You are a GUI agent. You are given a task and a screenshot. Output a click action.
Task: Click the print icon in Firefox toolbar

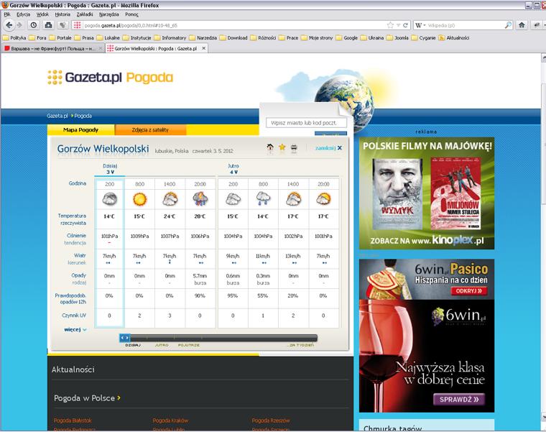[x=48, y=25]
